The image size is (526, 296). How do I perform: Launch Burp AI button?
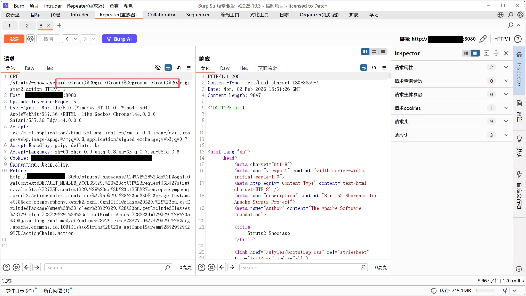(x=119, y=39)
